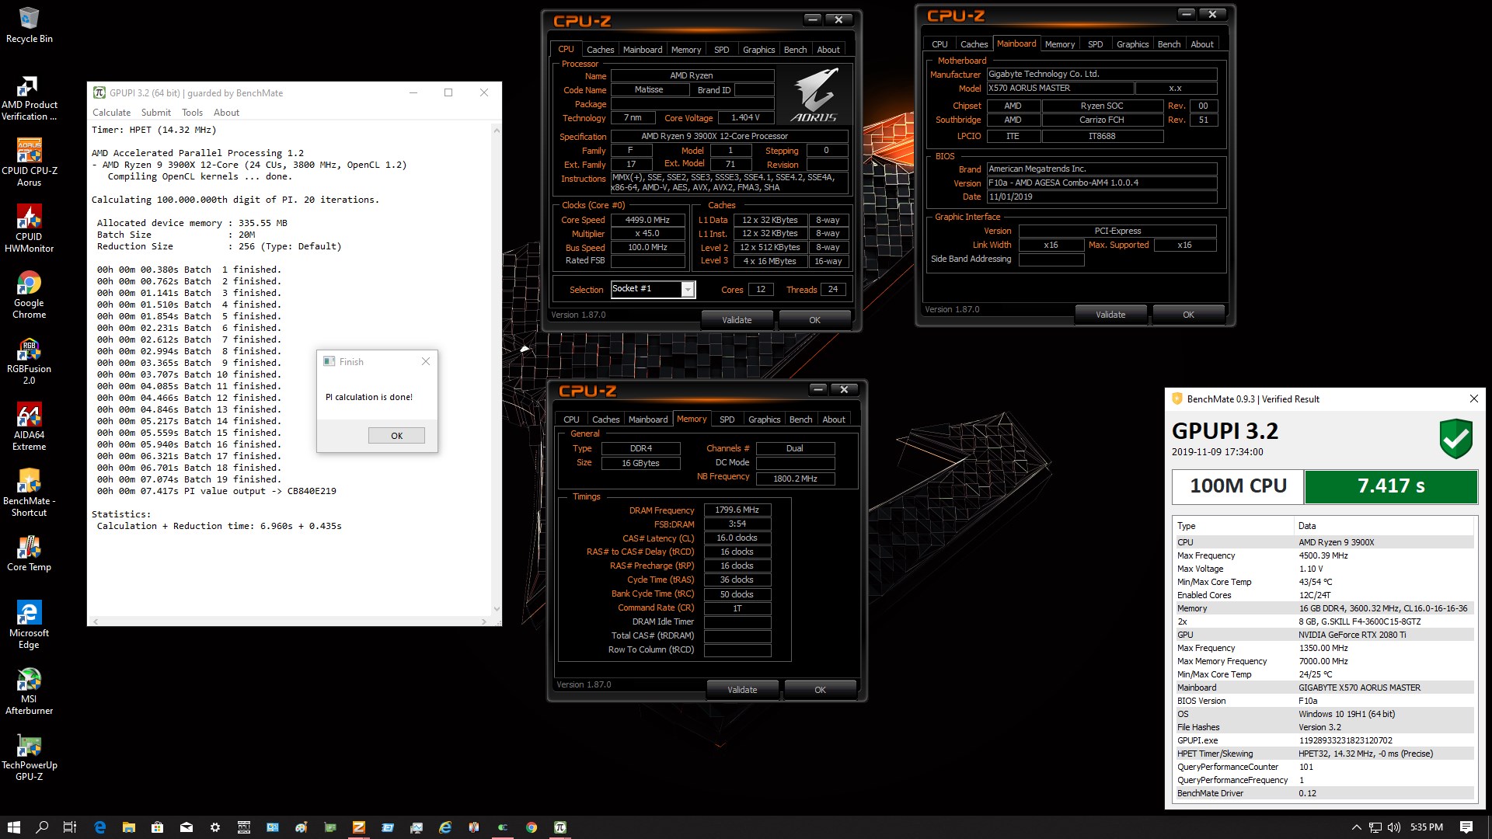
Task: Switch to GPUPI pi icon on taskbar
Action: click(x=560, y=827)
